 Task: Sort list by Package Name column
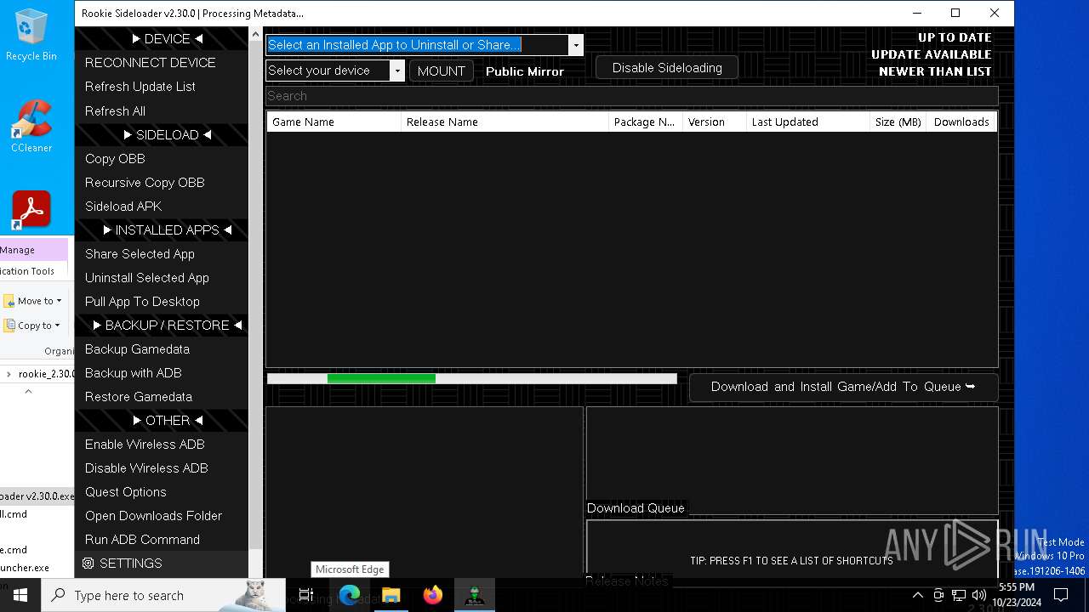646,122
